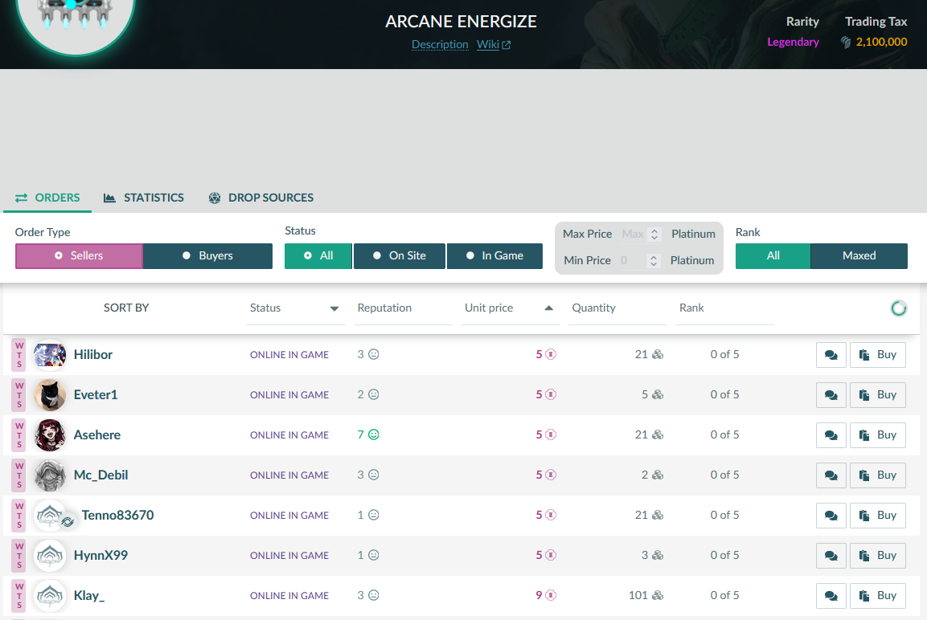Click Hilibor's avatar picture

coord(50,355)
